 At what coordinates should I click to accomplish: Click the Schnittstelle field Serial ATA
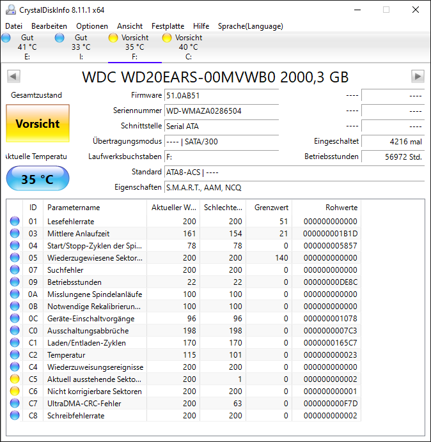pyautogui.click(x=221, y=126)
